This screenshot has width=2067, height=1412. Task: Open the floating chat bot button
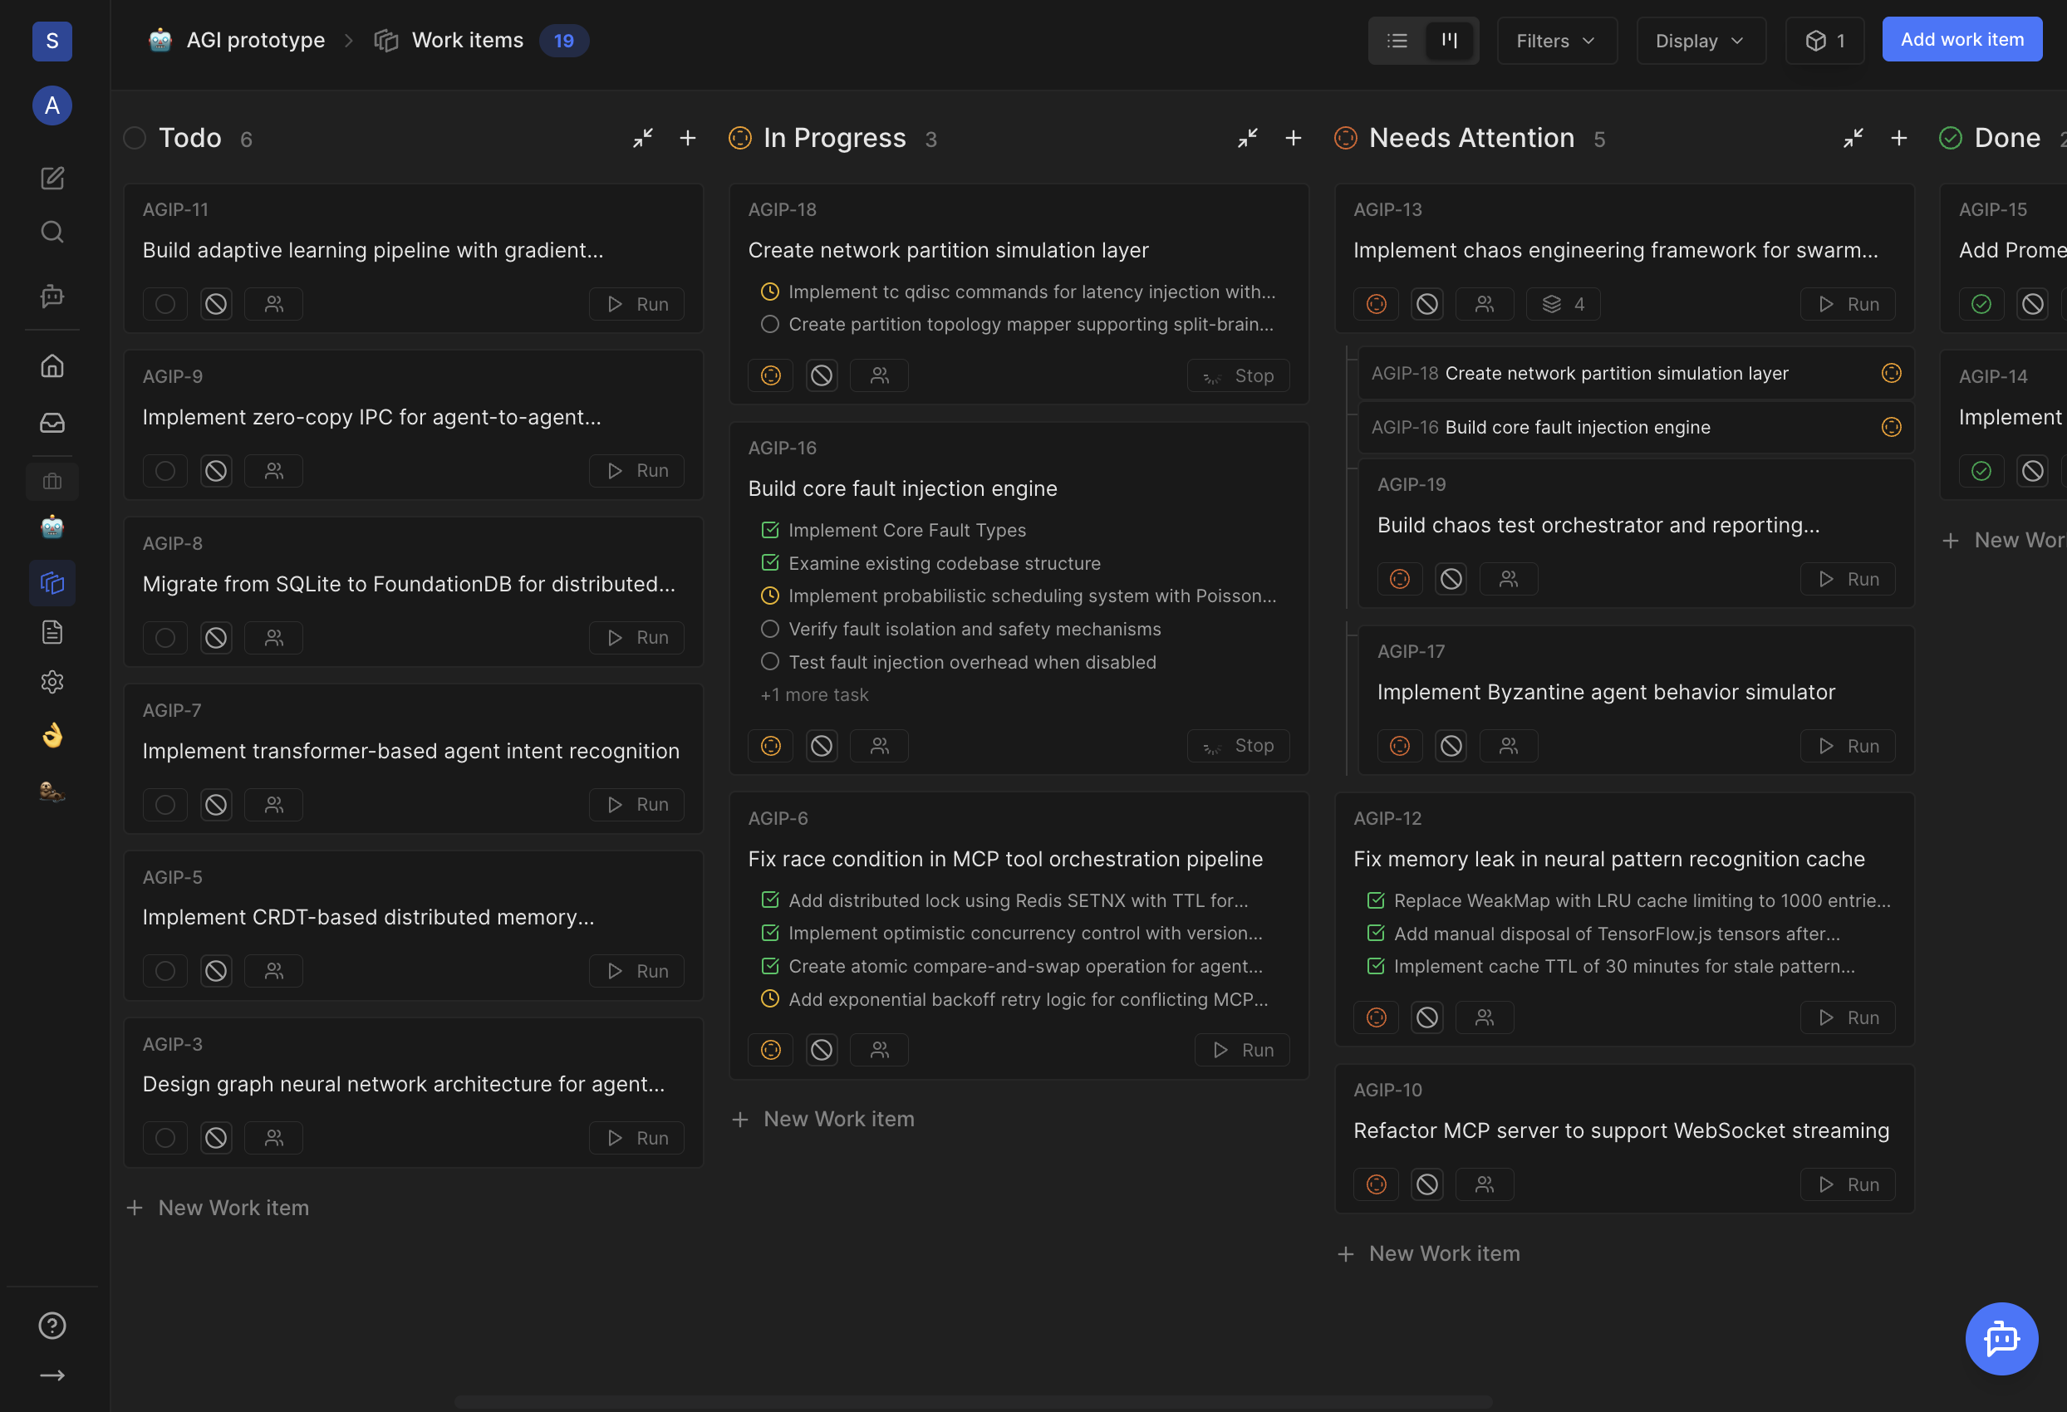(2001, 1338)
